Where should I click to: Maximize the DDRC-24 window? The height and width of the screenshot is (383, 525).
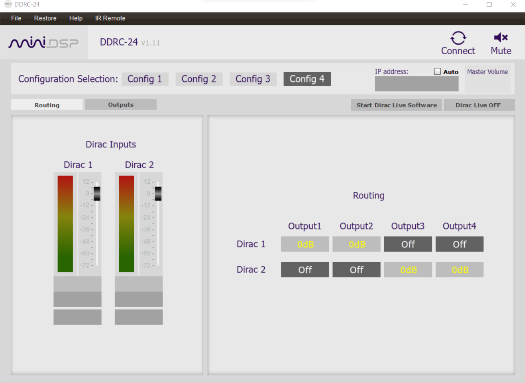(489, 4)
